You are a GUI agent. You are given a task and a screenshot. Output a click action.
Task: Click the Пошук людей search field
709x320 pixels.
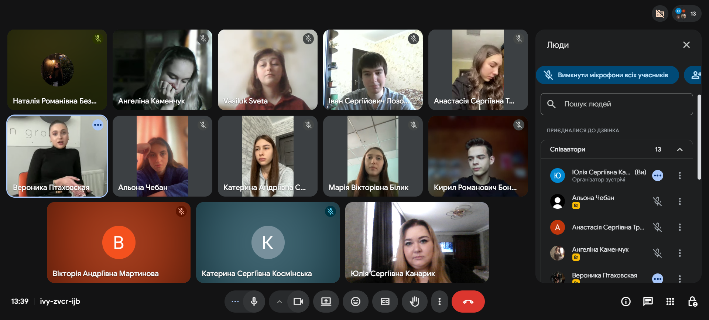[x=617, y=104]
